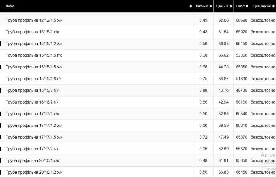This screenshot has width=276, height=177.
Task: Click the Ціна т. header label
Action: [240, 6]
